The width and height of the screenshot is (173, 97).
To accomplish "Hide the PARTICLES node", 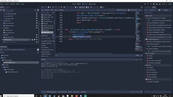I will pyautogui.click(x=37, y=21).
